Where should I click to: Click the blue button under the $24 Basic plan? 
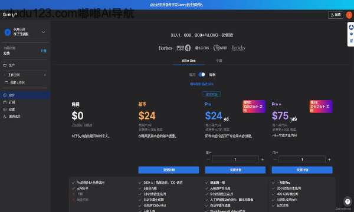coord(169,170)
